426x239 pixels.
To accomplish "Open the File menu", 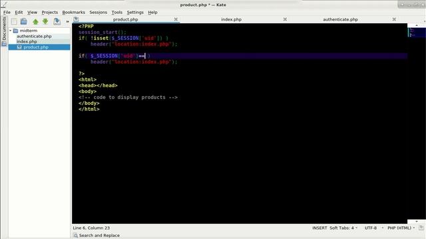I will click(x=7, y=12).
